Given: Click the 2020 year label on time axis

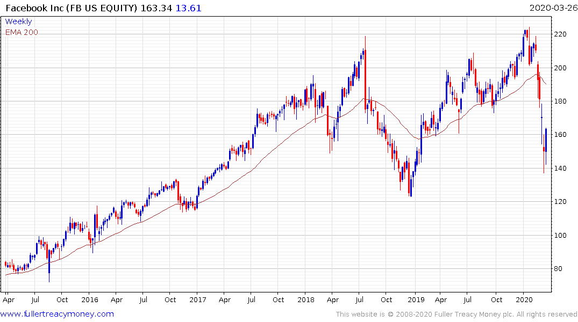Looking at the screenshot, I should pos(524,299).
